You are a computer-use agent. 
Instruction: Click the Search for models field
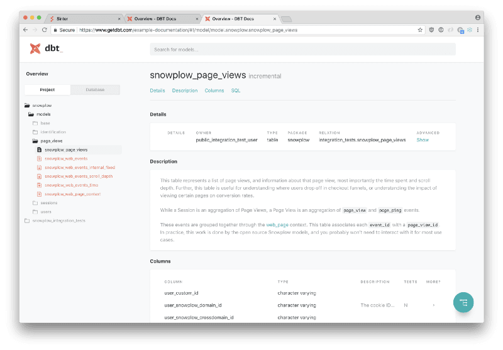pyautogui.click(x=302, y=50)
